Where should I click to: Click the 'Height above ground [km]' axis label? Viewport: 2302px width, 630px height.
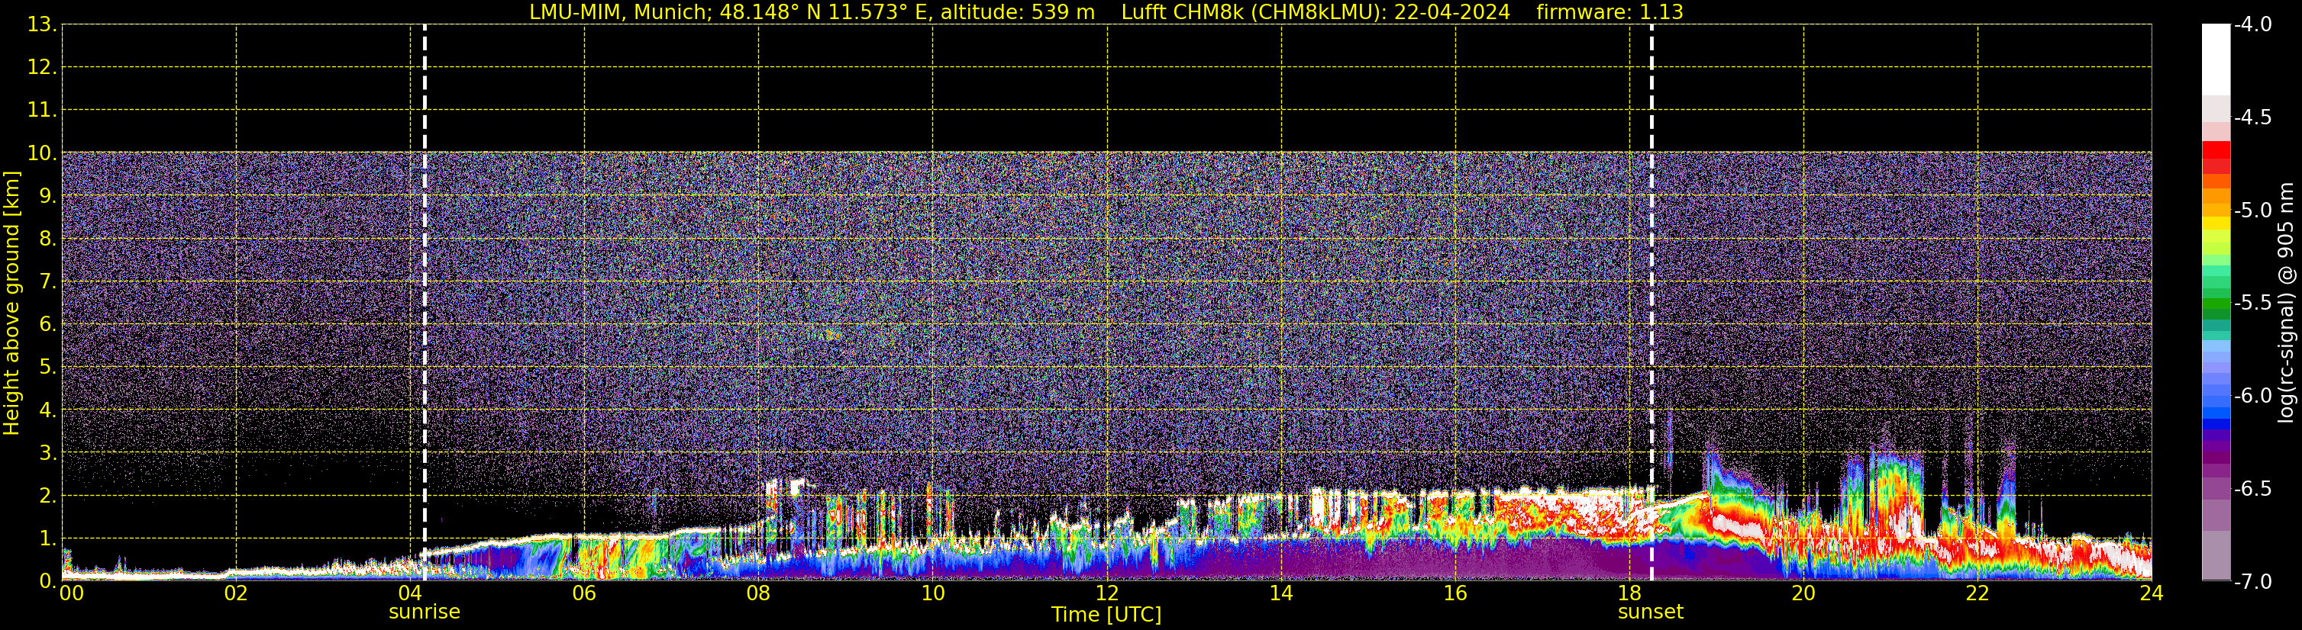(x=11, y=304)
